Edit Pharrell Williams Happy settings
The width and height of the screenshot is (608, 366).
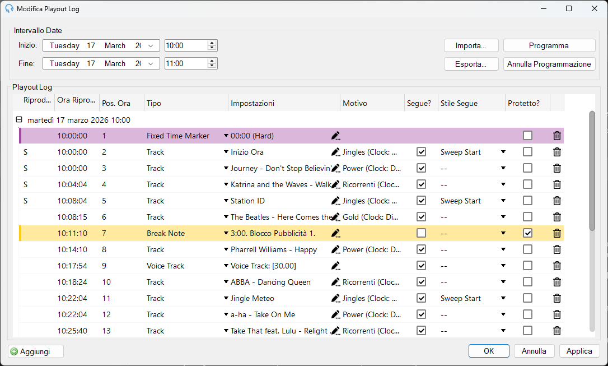coord(336,249)
